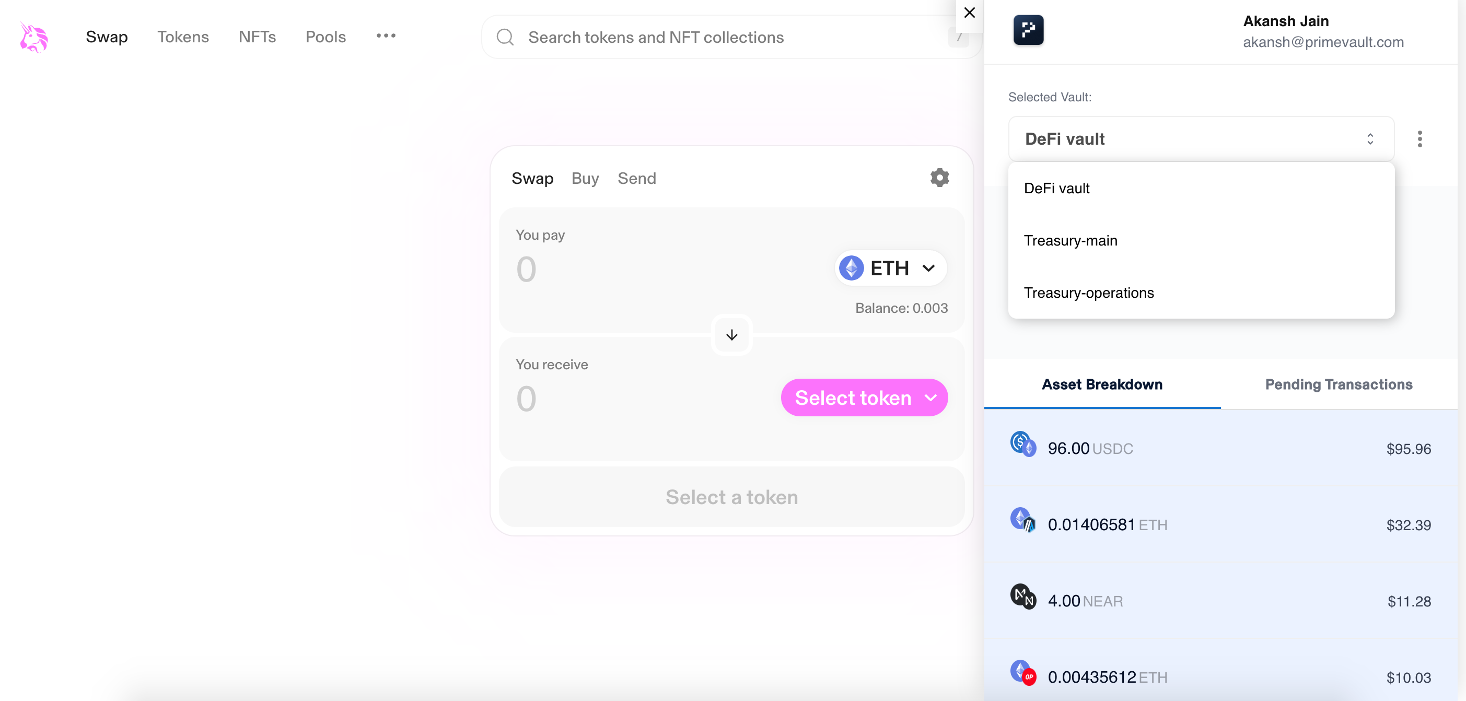Open the three-dots more menu in navbar
This screenshot has height=701, width=1466.
(x=386, y=36)
